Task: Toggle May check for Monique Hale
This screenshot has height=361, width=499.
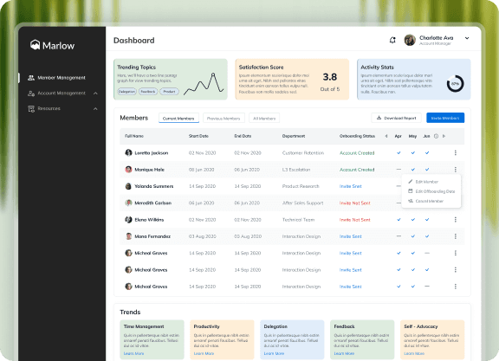Action: pos(412,170)
